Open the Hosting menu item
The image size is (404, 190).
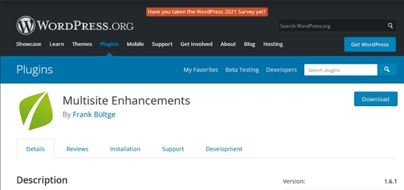[x=273, y=44]
